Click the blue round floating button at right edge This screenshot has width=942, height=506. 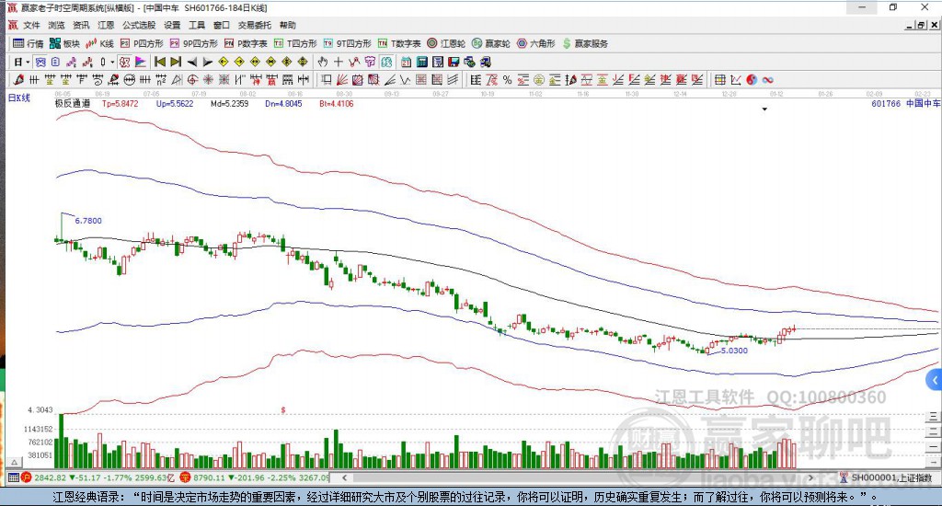(x=935, y=379)
